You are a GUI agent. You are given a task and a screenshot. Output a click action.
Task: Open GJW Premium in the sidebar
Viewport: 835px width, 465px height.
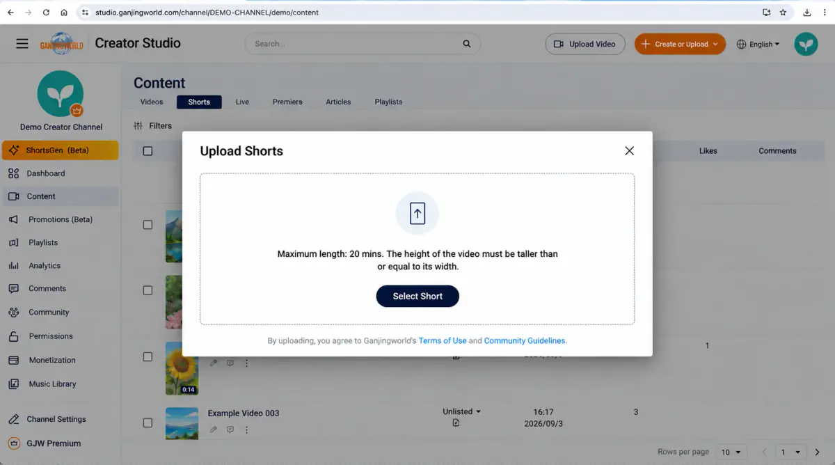point(60,443)
